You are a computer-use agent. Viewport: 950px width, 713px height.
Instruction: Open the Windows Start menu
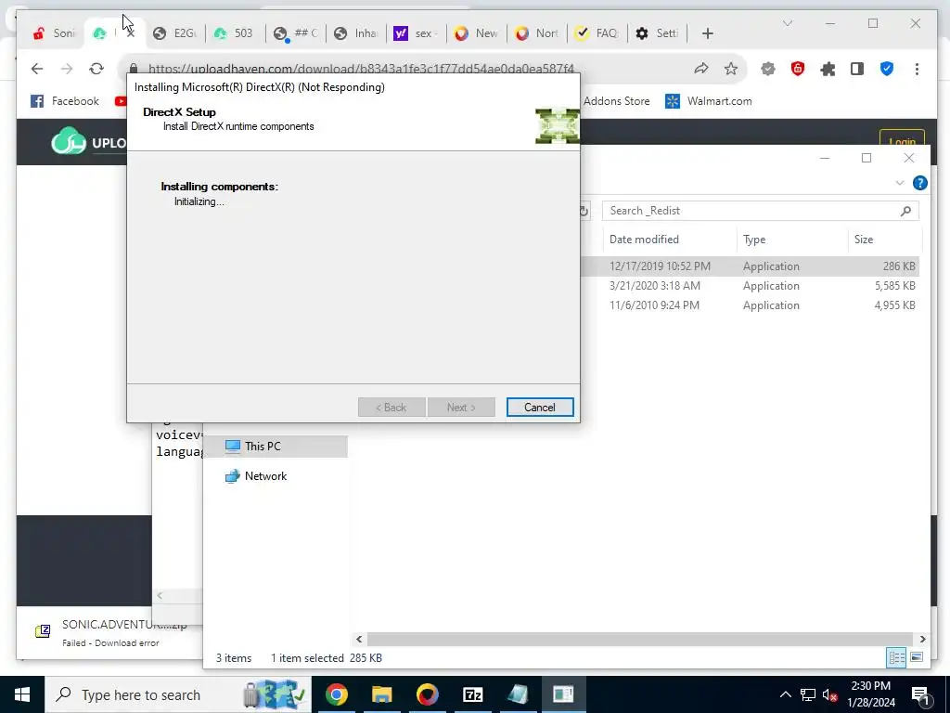click(22, 694)
